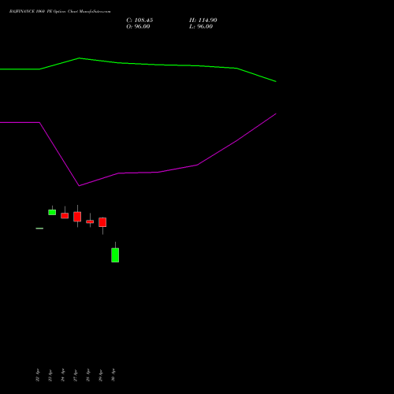Click the 27 Apr date label
The image size is (394, 394).
[x=75, y=375]
